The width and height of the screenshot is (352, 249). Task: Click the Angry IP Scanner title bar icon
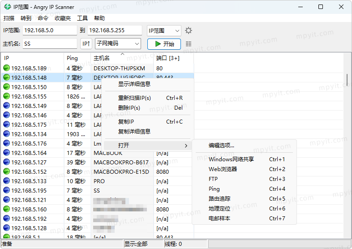tap(8, 7)
